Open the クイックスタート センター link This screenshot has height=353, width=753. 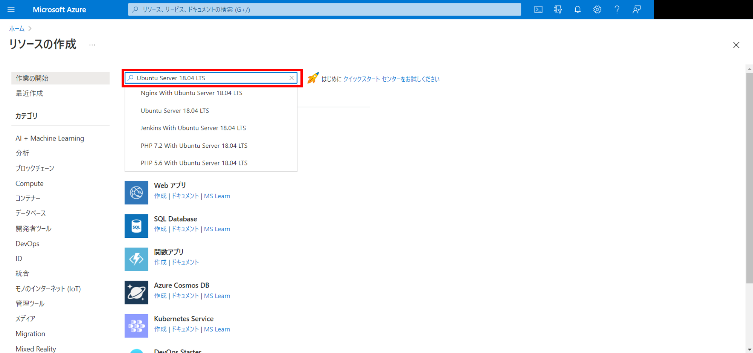(391, 79)
